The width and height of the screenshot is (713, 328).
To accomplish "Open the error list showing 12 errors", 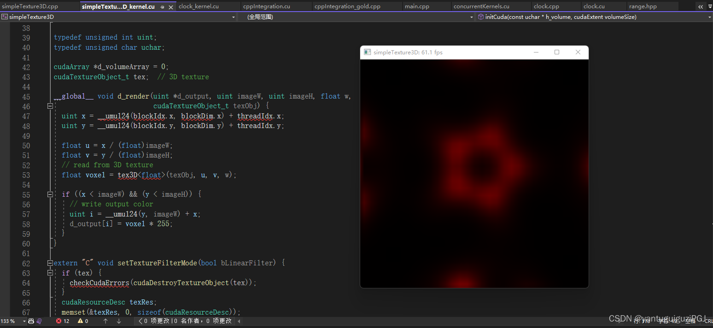I will (x=63, y=321).
